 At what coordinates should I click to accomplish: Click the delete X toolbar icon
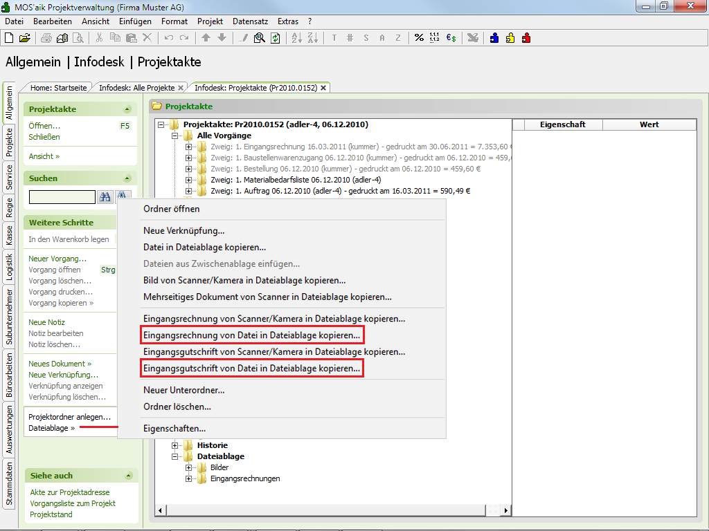[147, 38]
